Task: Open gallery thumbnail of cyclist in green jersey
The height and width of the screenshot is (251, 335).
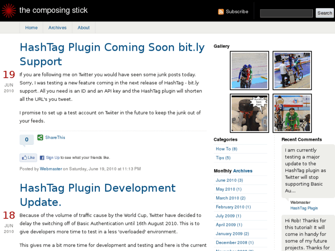Action: pyautogui.click(x=292, y=113)
